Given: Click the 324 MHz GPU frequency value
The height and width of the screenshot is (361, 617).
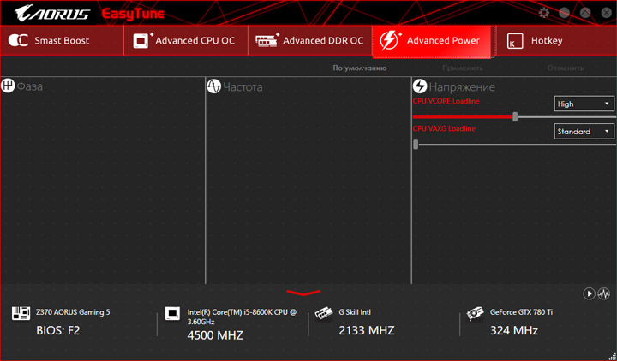Looking at the screenshot, I should pos(514,330).
